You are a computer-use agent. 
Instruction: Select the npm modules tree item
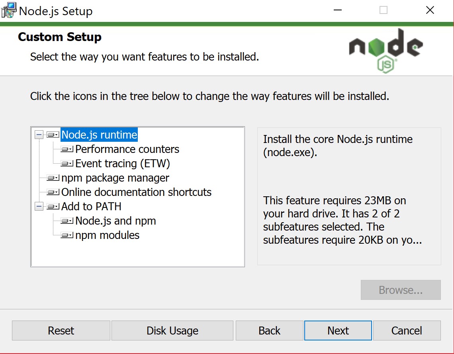click(107, 235)
